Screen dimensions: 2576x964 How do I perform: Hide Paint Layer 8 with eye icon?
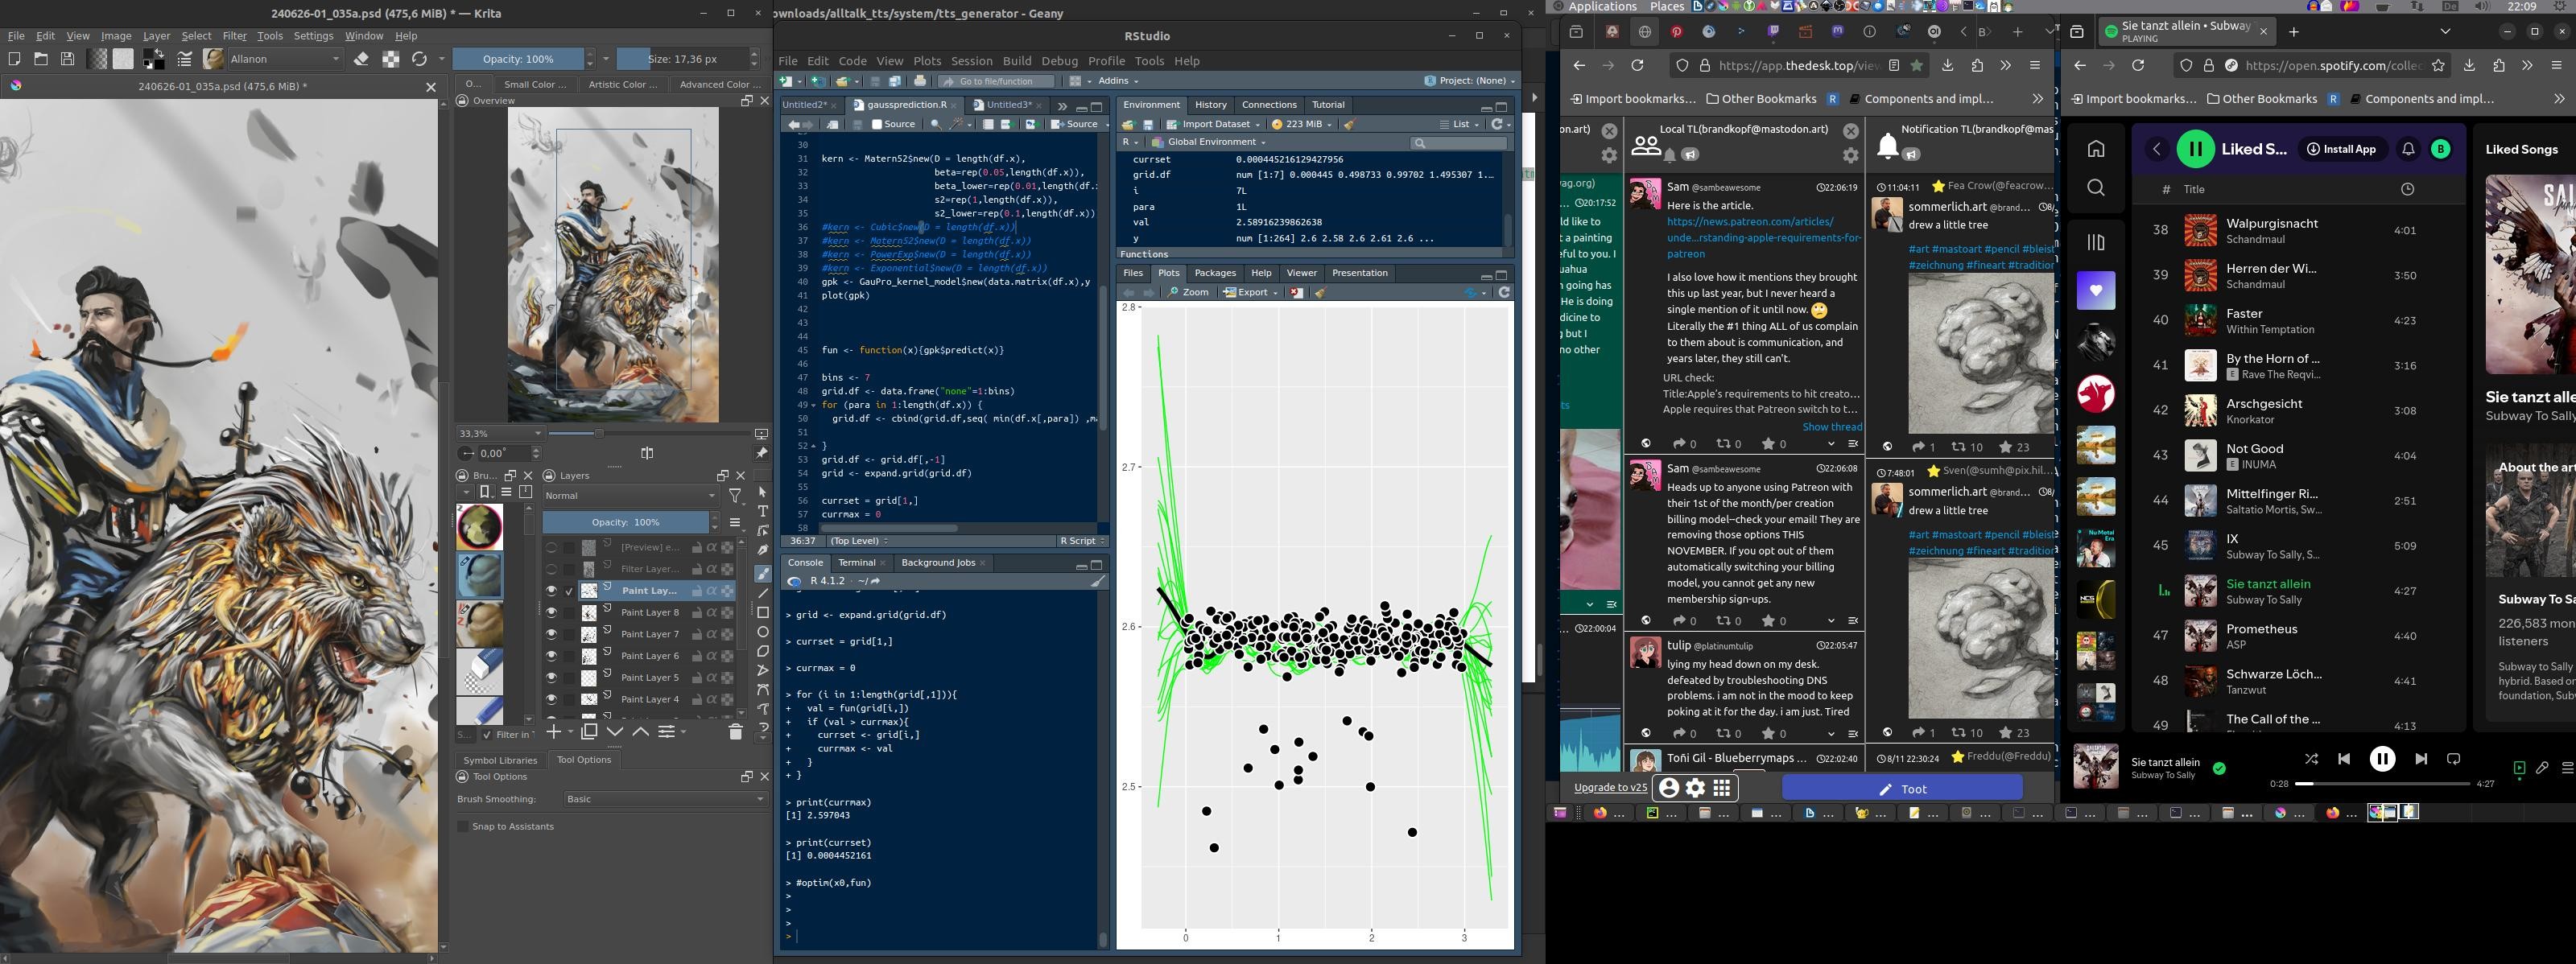pos(551,612)
